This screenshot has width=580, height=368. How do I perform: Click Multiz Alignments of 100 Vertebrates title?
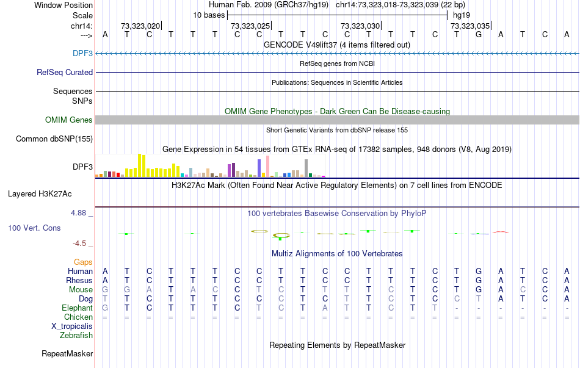pyautogui.click(x=337, y=254)
